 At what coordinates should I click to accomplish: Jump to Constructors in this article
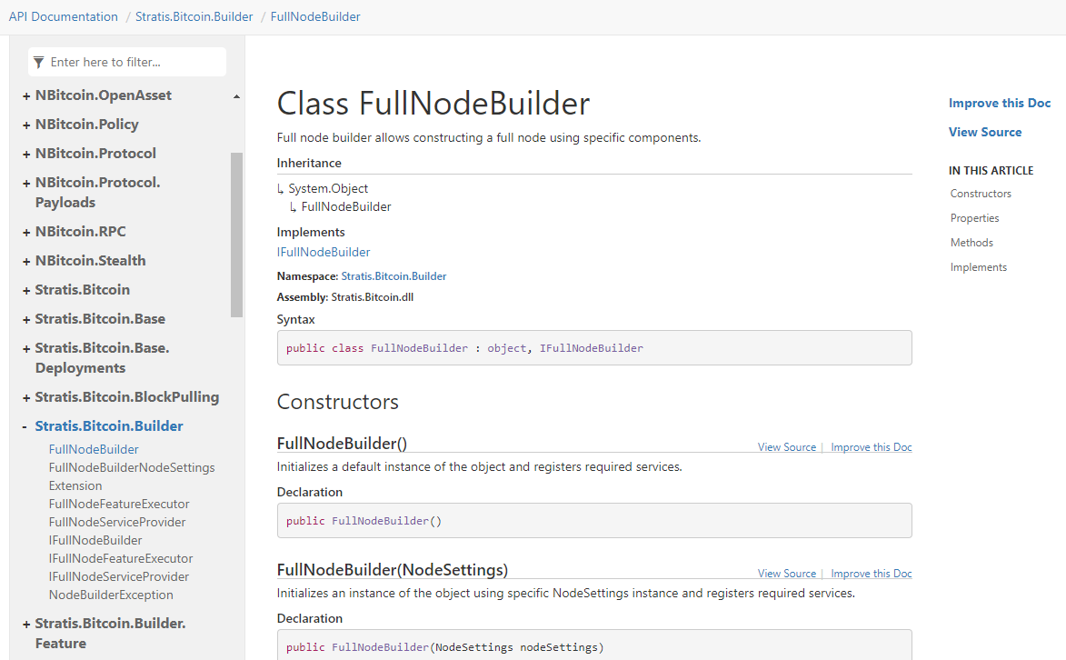point(981,194)
